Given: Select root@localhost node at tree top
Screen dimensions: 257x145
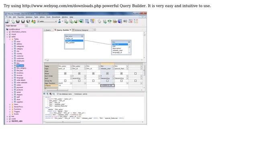Looking at the screenshot, I should pos(14,29).
